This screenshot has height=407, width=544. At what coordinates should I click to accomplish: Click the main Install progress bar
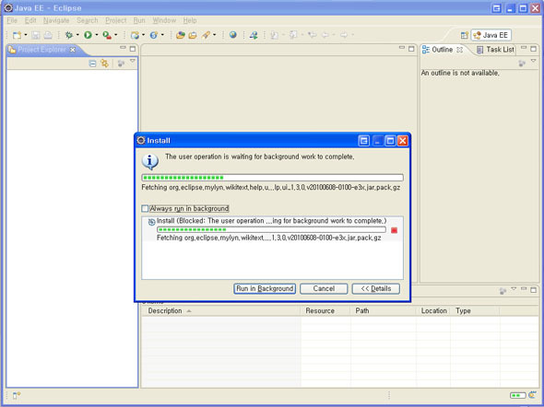pos(272,178)
